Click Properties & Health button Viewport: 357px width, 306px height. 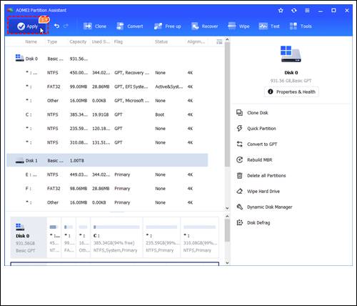tap(291, 92)
